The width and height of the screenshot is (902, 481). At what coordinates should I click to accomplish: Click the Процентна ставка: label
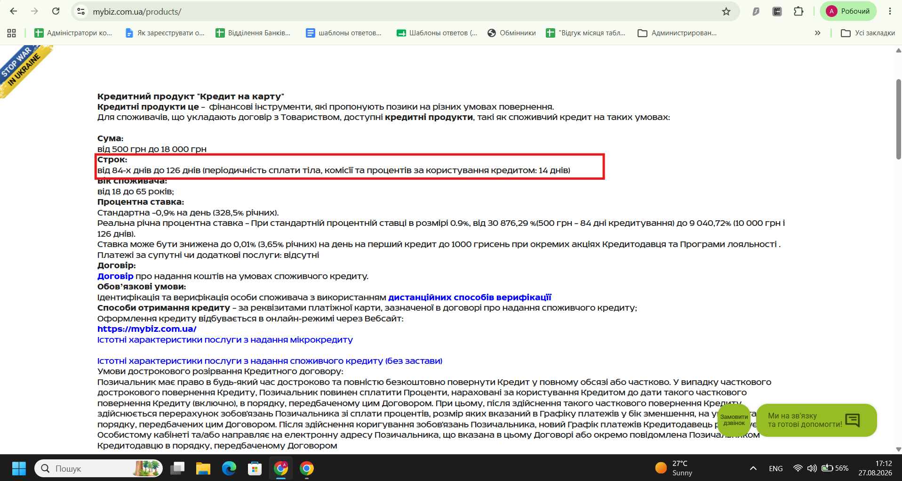click(141, 202)
